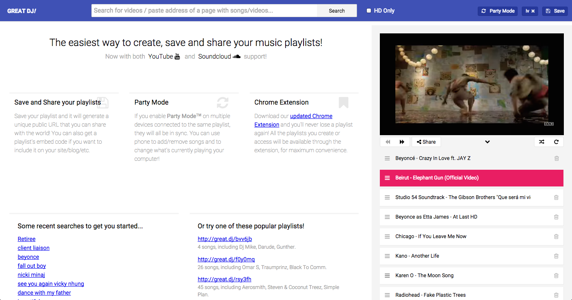The width and height of the screenshot is (572, 300).
Task: Play Beyoncé - Crazy In Love ft. JAY Z
Action: (433, 158)
